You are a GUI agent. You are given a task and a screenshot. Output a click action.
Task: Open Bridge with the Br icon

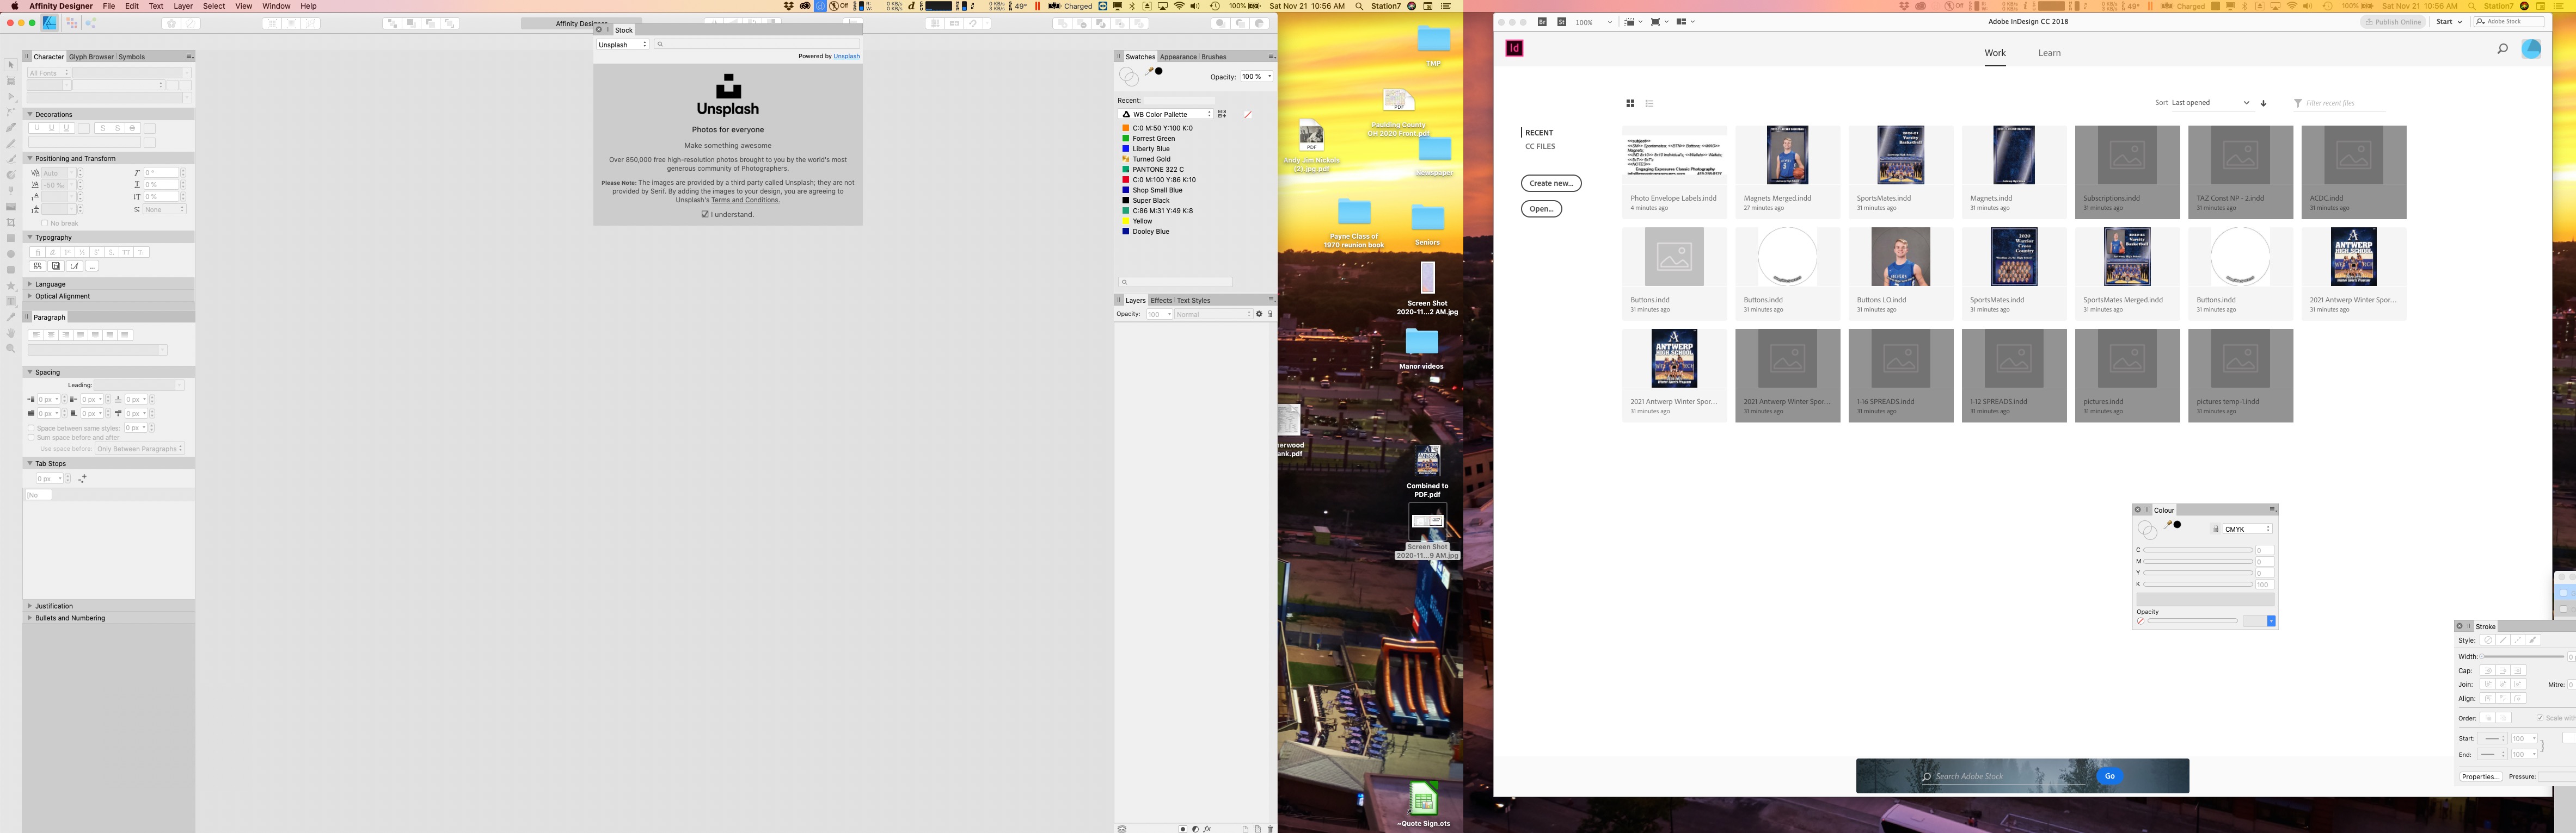1542,21
